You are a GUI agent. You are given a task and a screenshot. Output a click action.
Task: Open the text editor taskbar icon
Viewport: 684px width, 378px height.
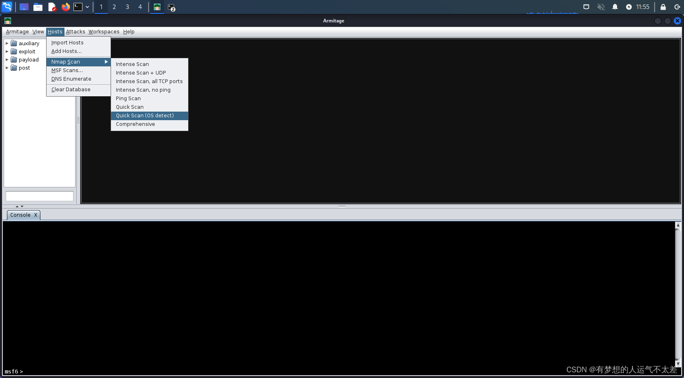pyautogui.click(x=52, y=7)
